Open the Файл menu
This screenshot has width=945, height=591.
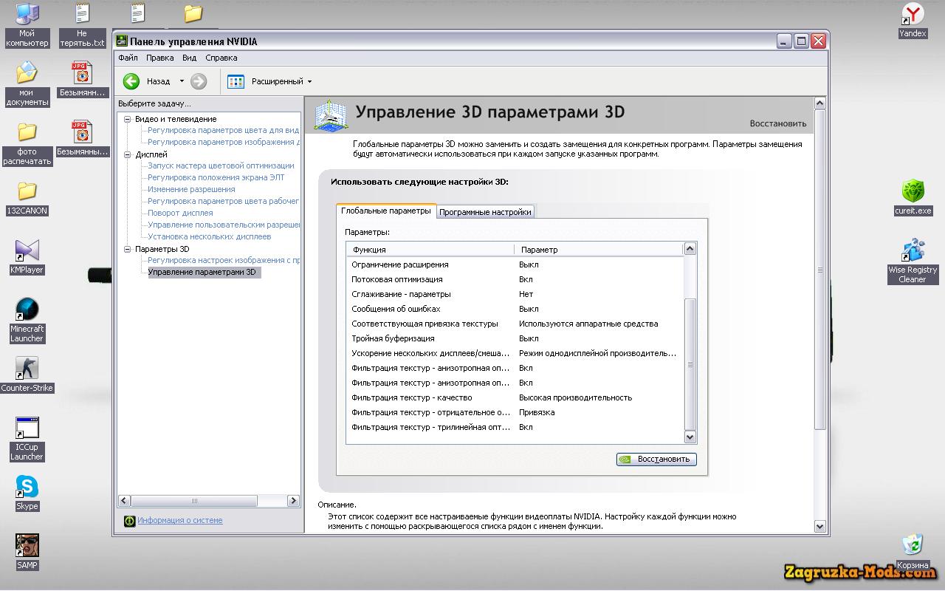pos(128,58)
